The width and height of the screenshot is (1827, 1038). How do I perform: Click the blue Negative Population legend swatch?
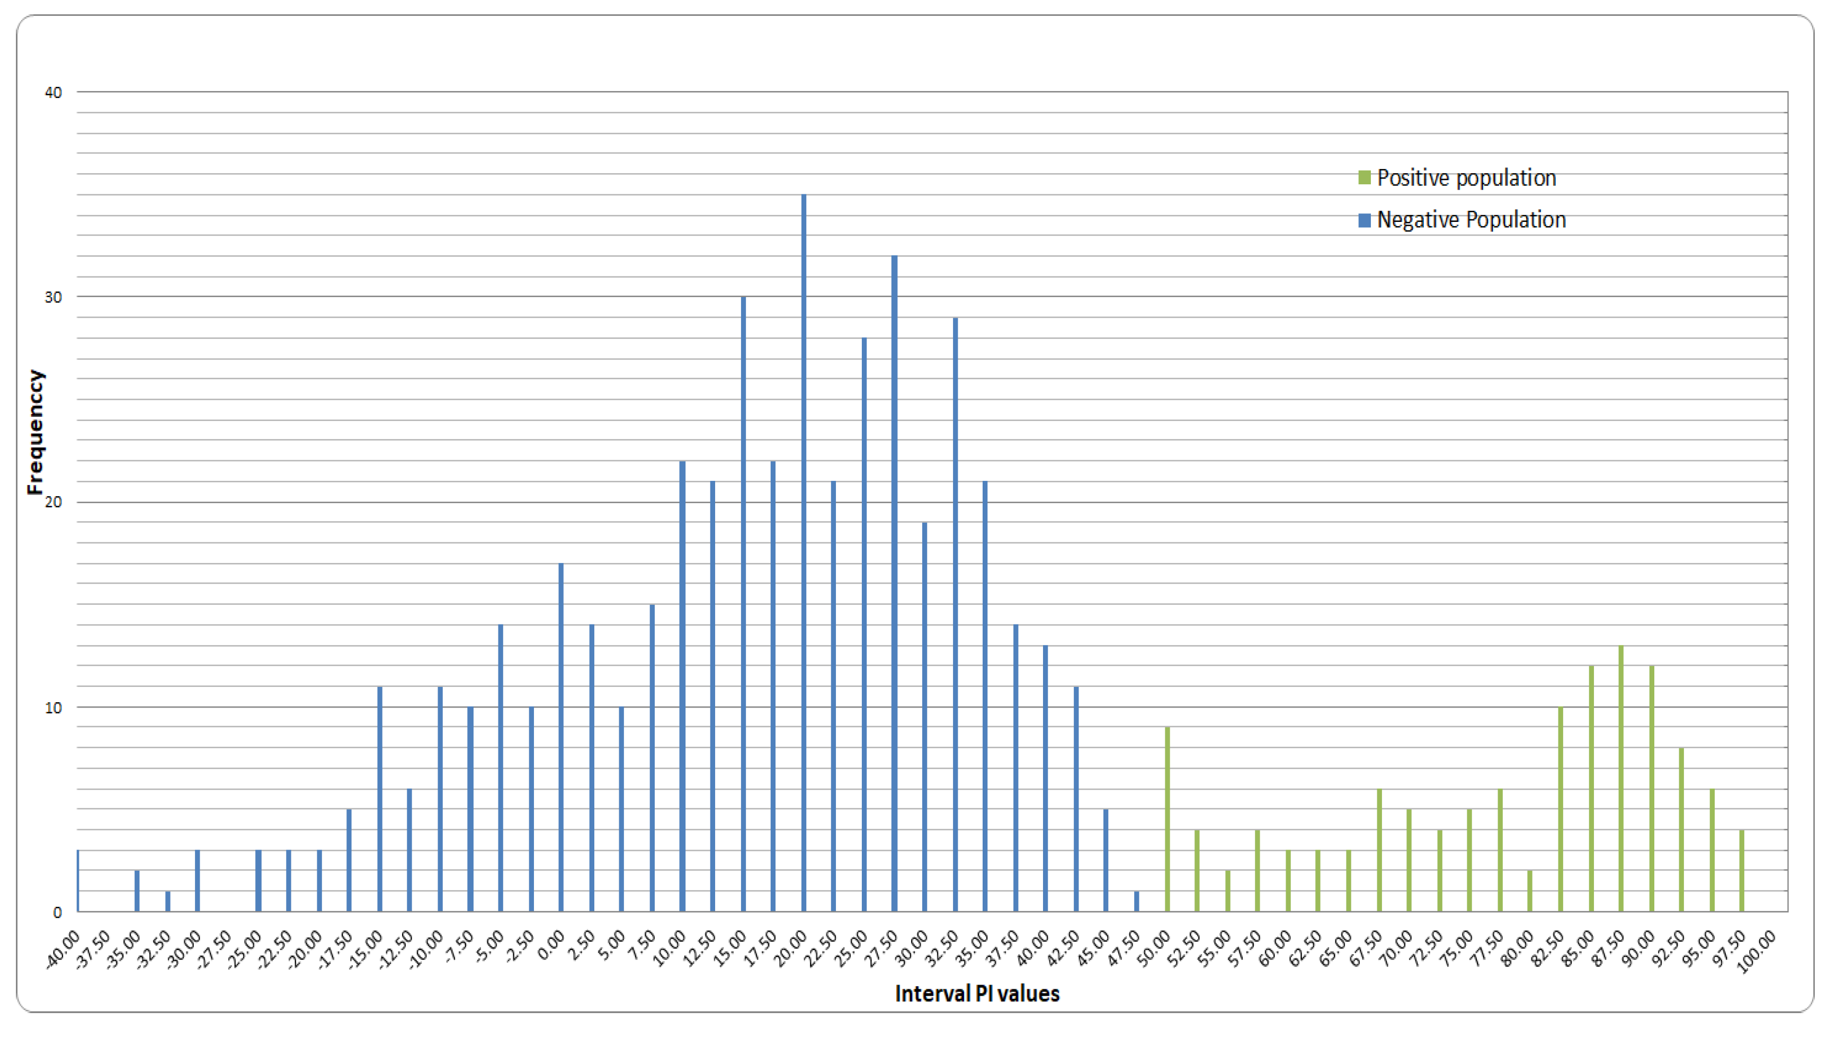1364,220
